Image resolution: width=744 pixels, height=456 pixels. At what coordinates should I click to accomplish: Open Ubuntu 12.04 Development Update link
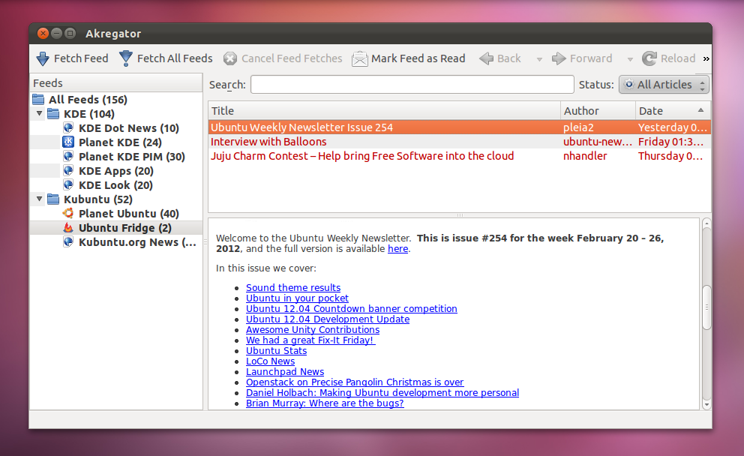click(x=328, y=319)
